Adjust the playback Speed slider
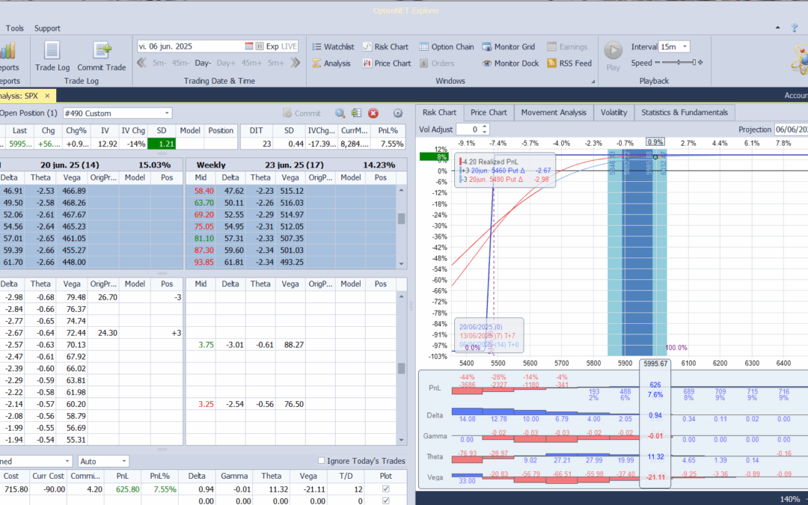 pyautogui.click(x=679, y=63)
